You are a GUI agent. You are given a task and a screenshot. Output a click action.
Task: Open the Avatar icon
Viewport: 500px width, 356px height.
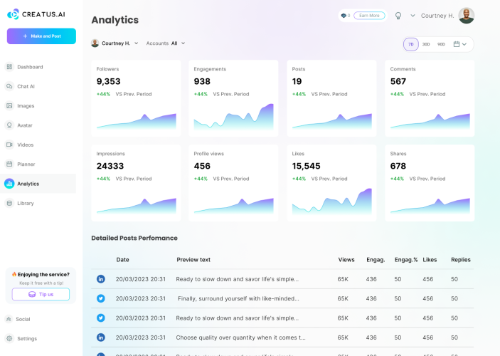9,125
